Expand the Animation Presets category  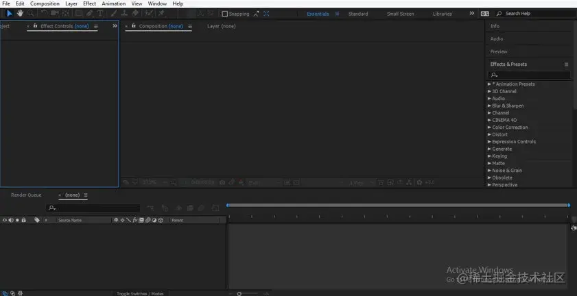[x=489, y=84]
